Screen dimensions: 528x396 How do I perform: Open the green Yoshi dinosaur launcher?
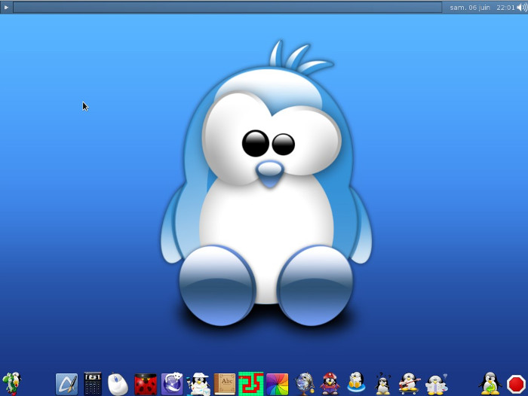tap(11, 383)
